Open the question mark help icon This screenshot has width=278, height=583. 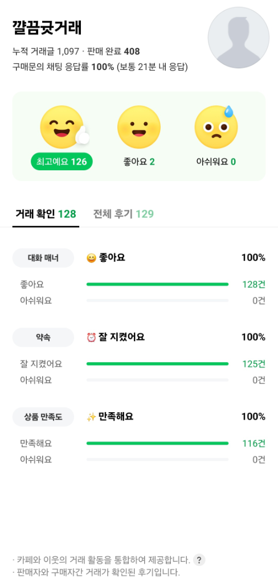(x=199, y=560)
